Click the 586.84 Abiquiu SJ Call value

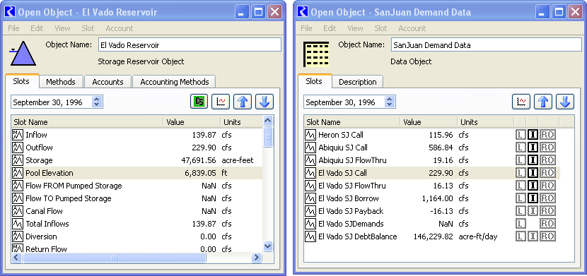coord(441,148)
